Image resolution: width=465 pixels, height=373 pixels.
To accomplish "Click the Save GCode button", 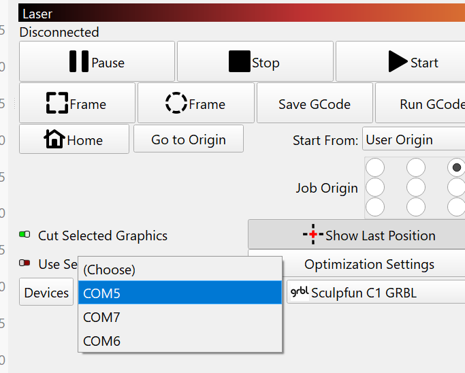I will pyautogui.click(x=314, y=103).
